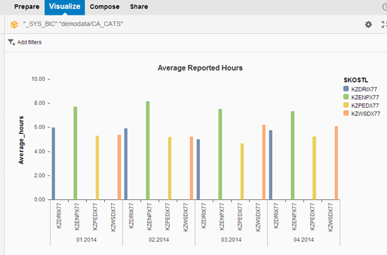Click the help icon in the top right
This screenshot has height=255, width=387.
tap(385, 7)
